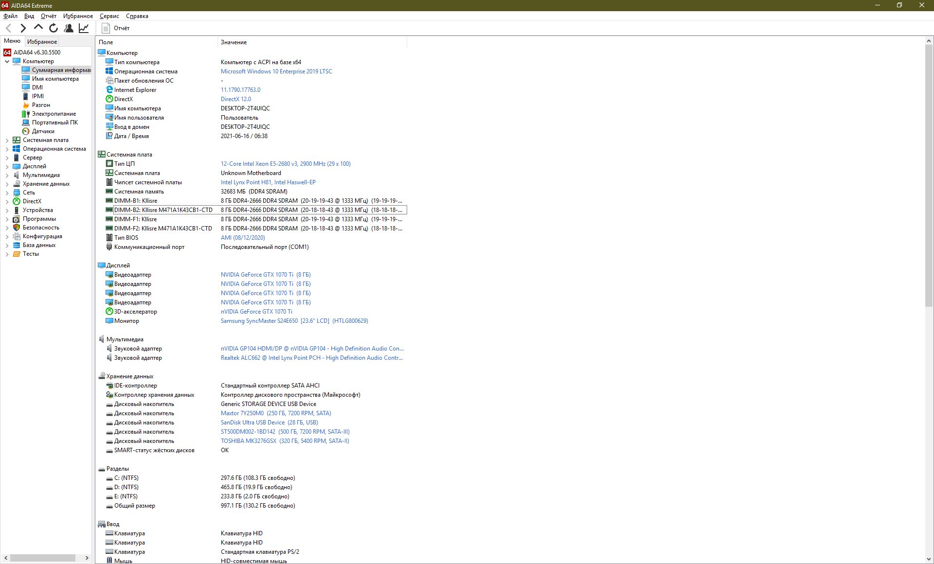Click the Refresh toolbar icon
The width and height of the screenshot is (934, 564).
tap(54, 28)
